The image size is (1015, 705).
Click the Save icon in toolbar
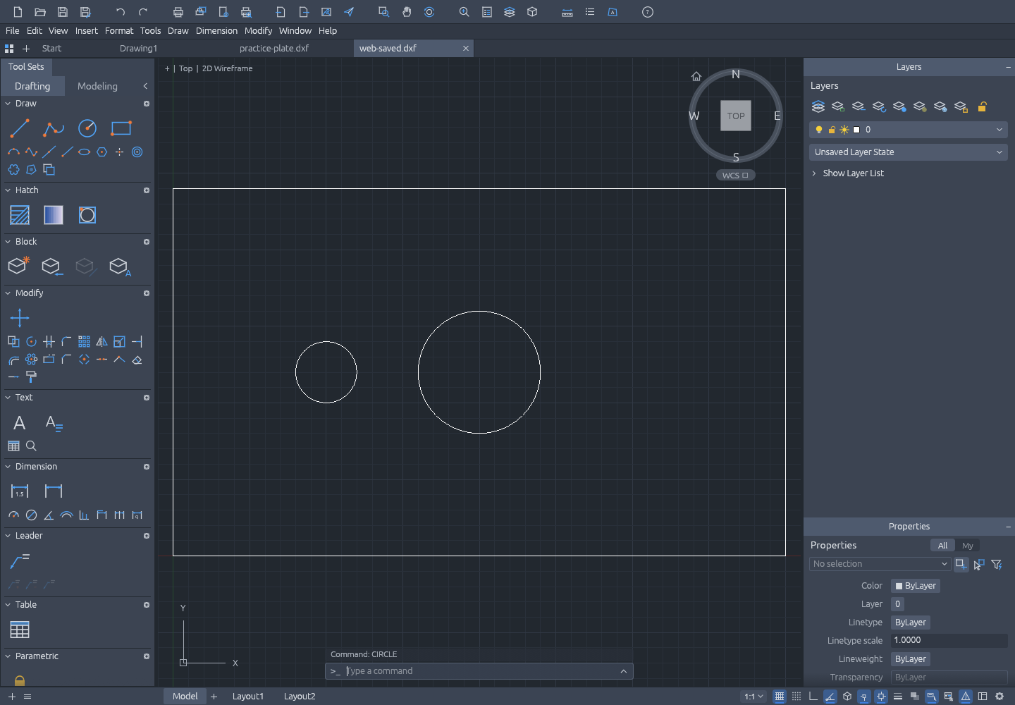pos(63,12)
